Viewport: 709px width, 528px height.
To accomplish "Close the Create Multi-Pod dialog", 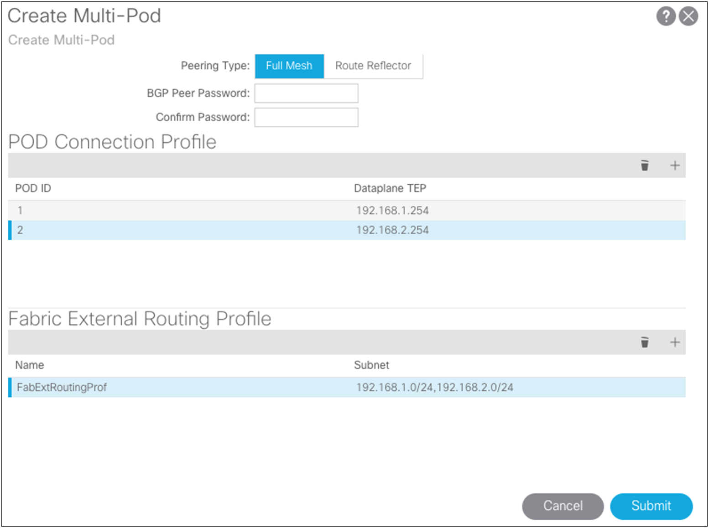I will point(688,16).
